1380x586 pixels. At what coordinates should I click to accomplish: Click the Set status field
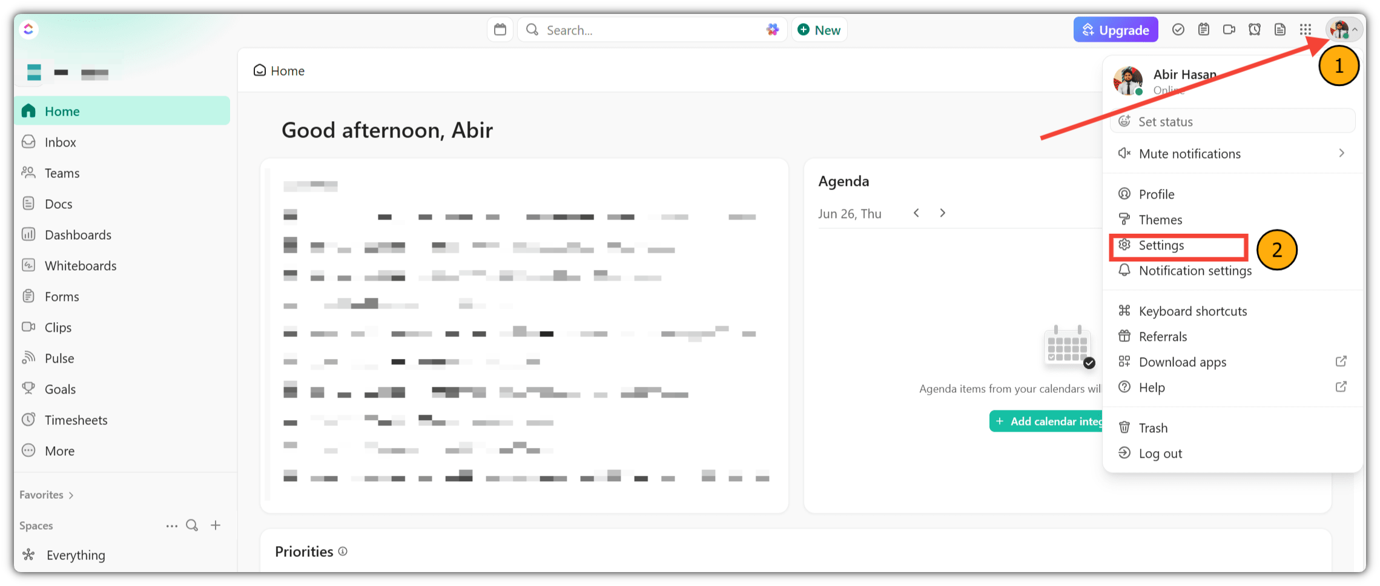click(1232, 121)
